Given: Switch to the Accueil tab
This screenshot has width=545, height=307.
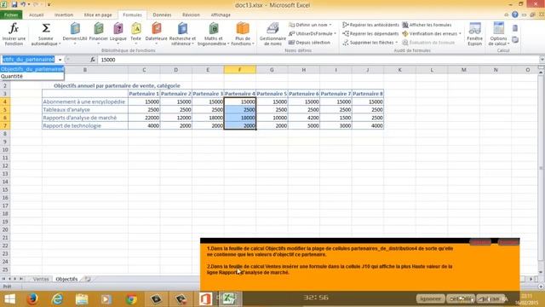Looking at the screenshot, I should (x=36, y=15).
